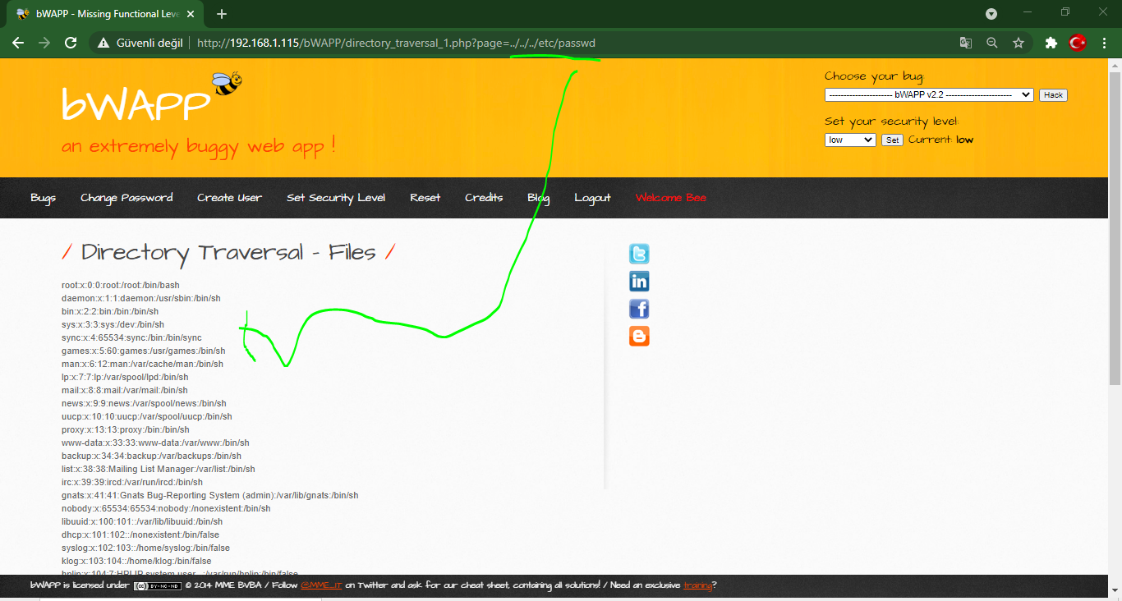Click the not-secure warning icon

point(103,43)
